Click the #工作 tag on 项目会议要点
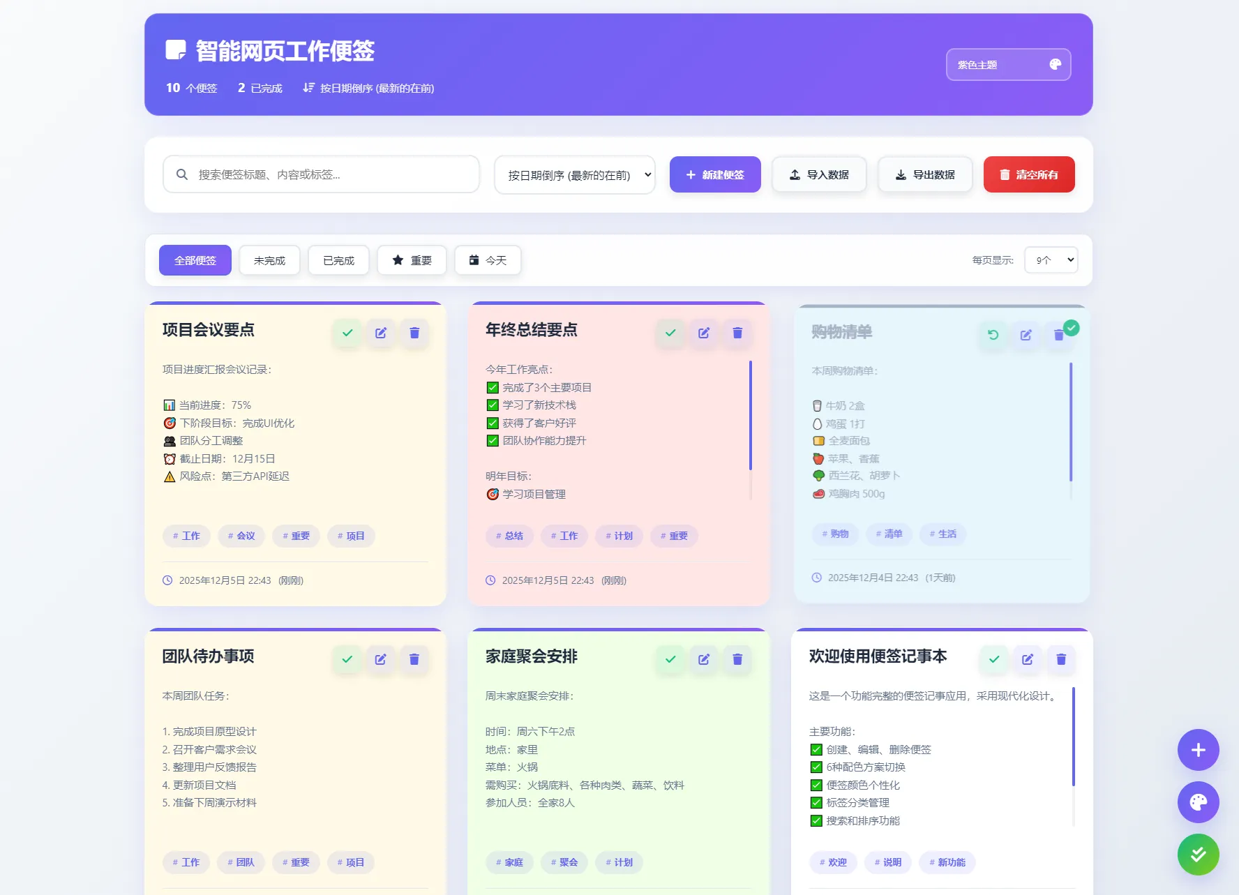This screenshot has width=1239, height=895. [186, 536]
